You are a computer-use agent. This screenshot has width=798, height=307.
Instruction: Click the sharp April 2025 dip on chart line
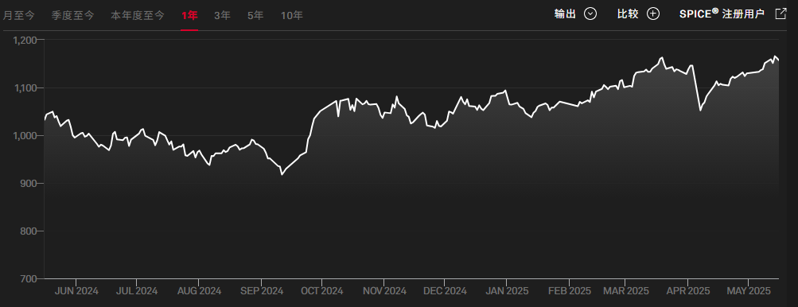[700, 110]
